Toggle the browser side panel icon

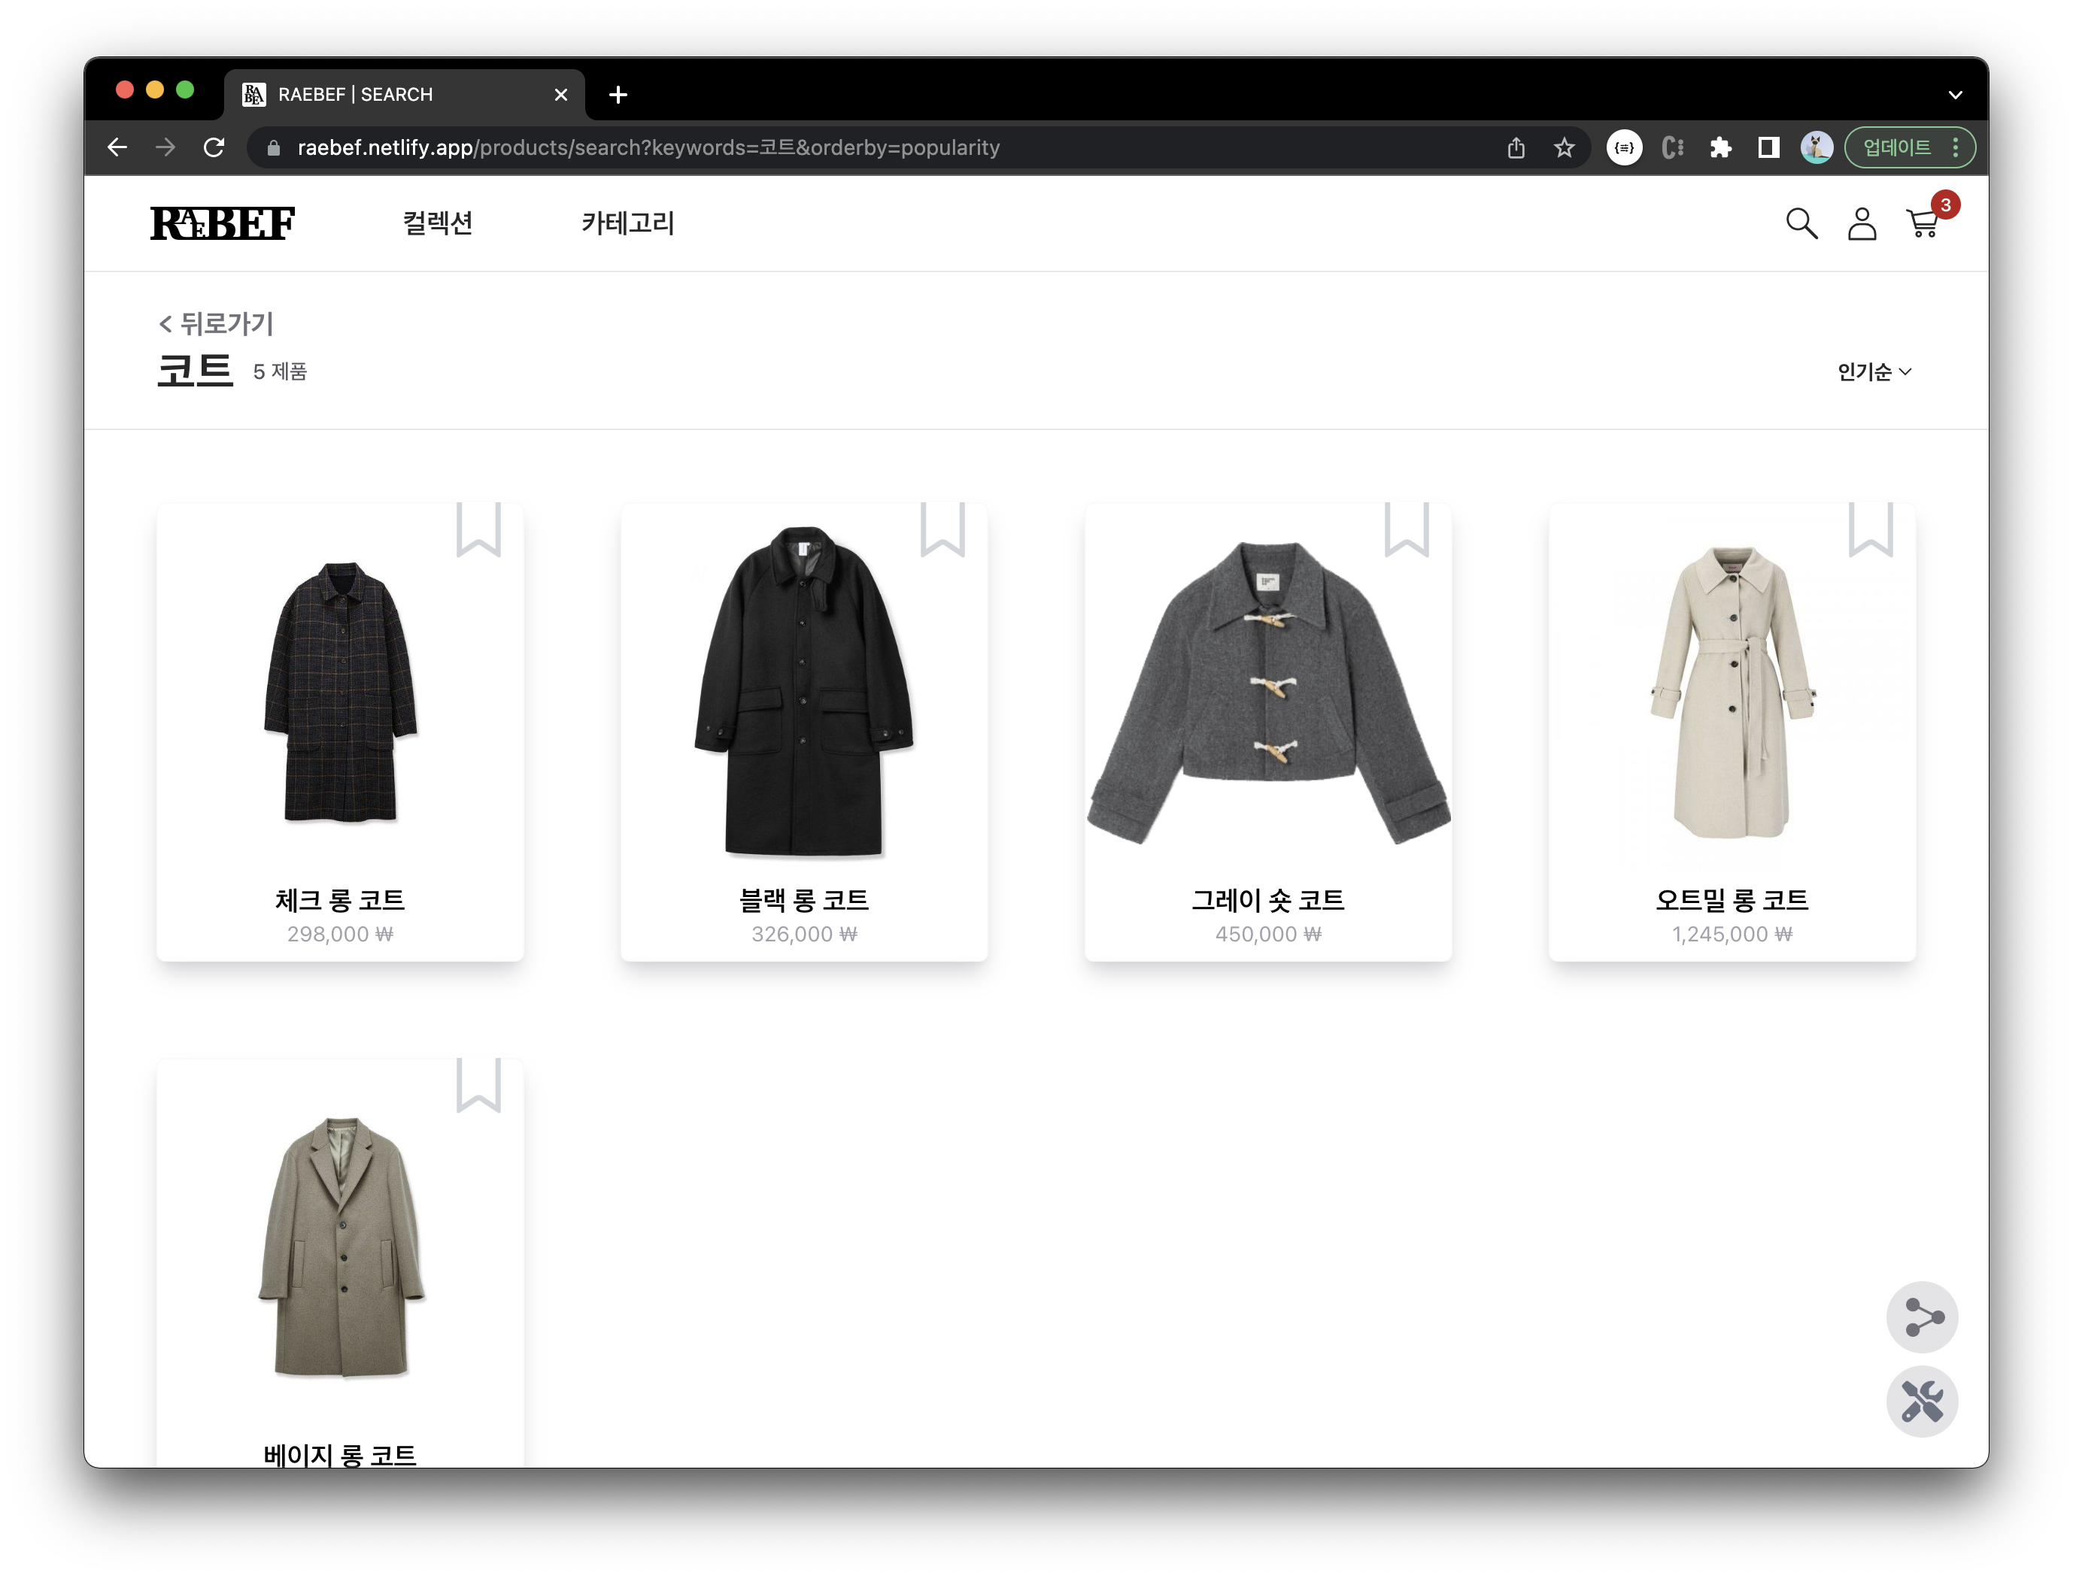click(1768, 147)
